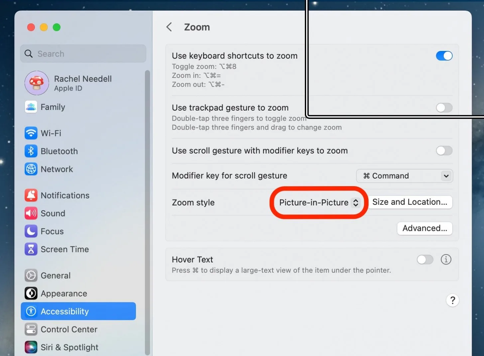The width and height of the screenshot is (484, 356).
Task: Go back using the chevron arrow
Action: click(x=169, y=27)
